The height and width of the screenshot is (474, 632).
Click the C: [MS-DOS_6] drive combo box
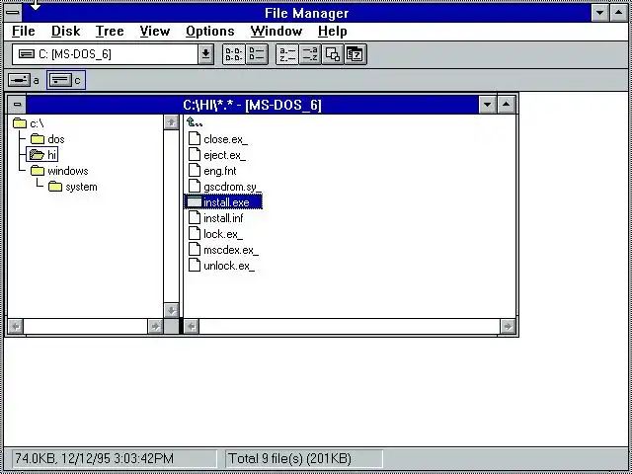point(105,54)
